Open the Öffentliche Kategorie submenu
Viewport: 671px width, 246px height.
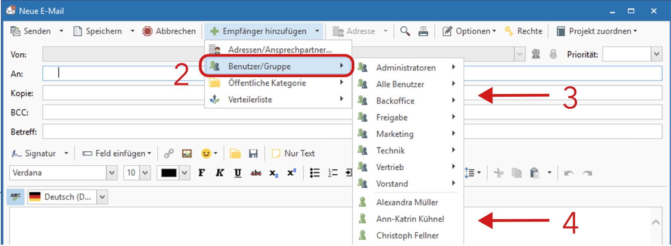(x=278, y=83)
